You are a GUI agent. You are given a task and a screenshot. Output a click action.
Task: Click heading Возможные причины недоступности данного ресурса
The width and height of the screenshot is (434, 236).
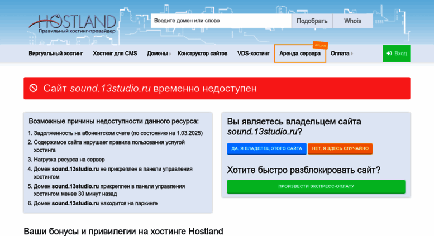pos(113,121)
